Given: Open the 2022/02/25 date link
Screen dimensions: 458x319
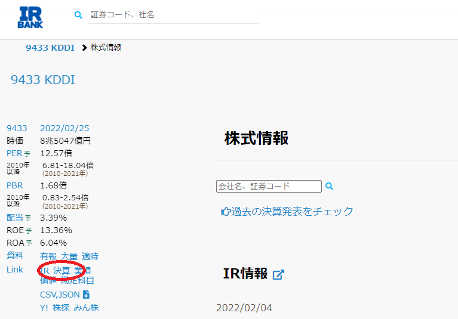Looking at the screenshot, I should point(64,128).
